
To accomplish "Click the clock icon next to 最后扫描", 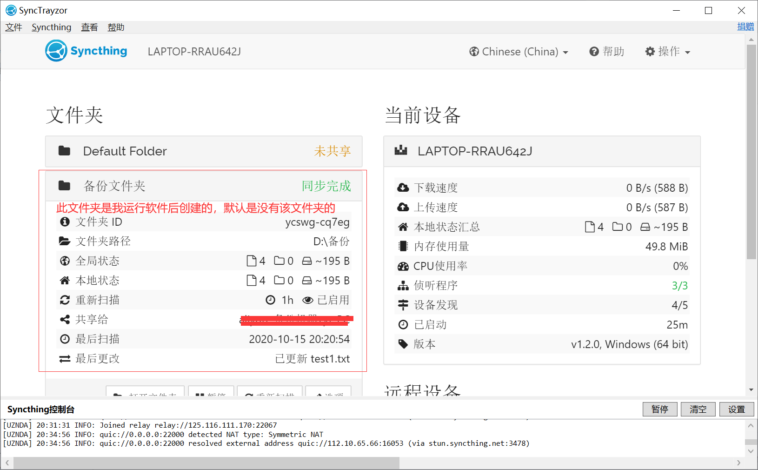I will (65, 339).
